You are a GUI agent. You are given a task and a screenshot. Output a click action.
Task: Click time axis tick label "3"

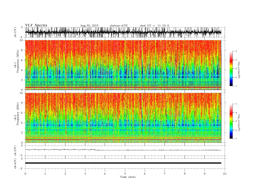(85, 174)
